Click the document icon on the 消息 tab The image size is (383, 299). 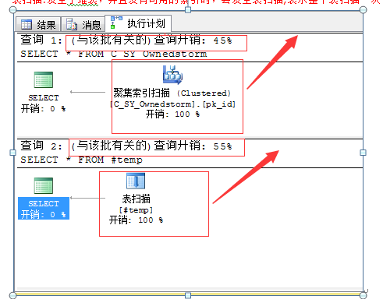coord(72,24)
